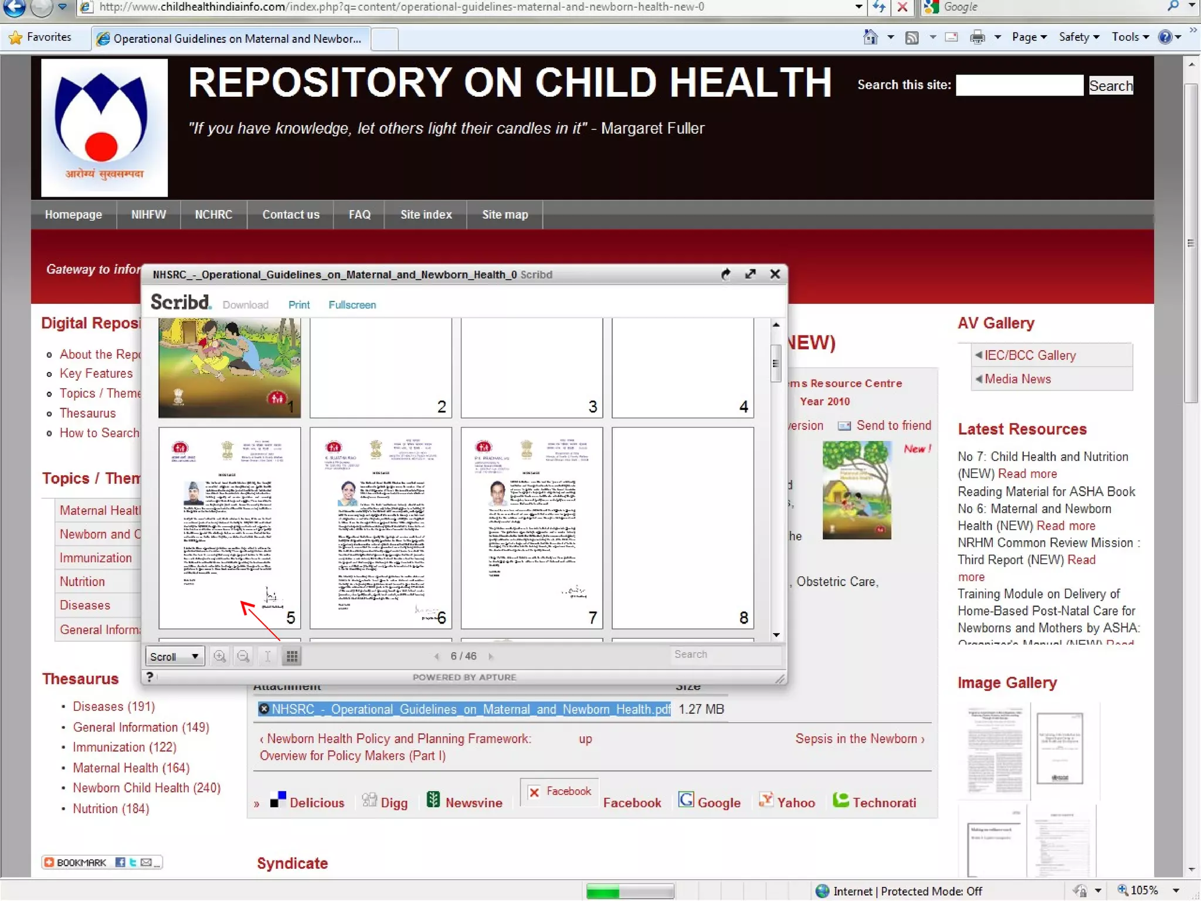
Task: Open the Site index navigation tab
Action: [x=426, y=214]
